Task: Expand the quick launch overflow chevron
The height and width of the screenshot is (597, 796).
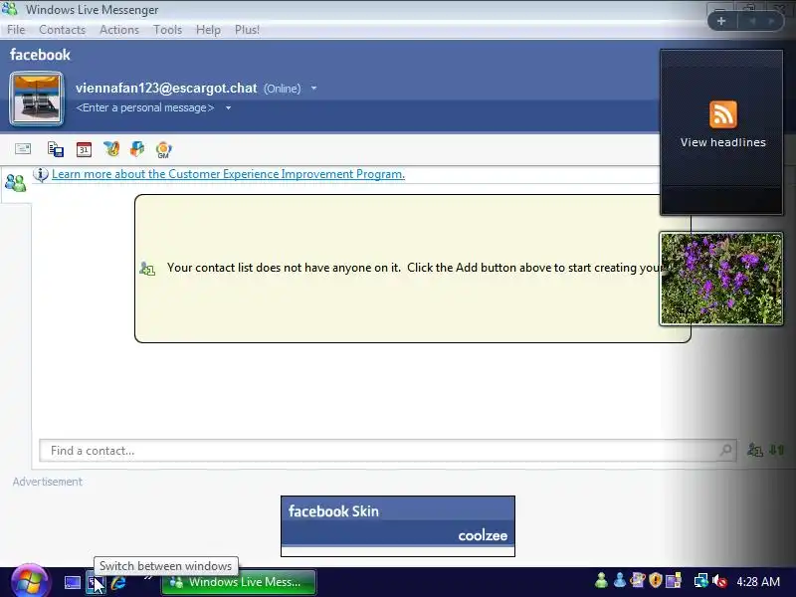Action: (x=148, y=577)
